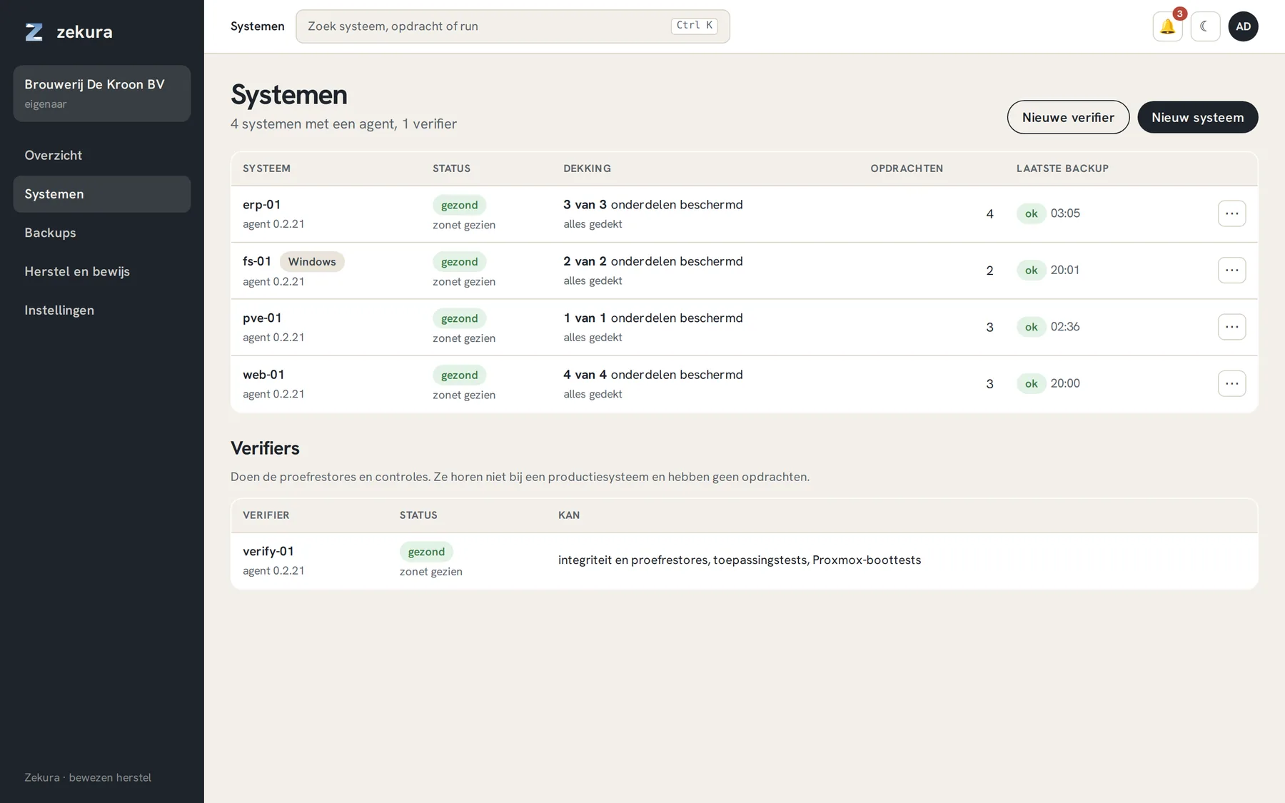Screen dimensions: 1285x803
Task: Click the Windows tag on fs-01
Action: [x=312, y=262]
